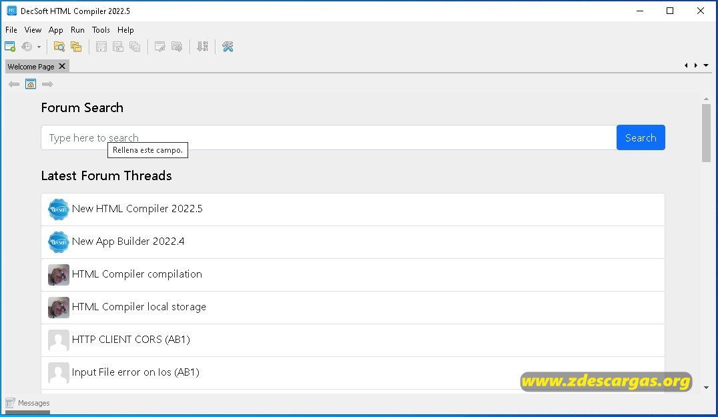Minimize the DecSoft HTML Compiler window

click(640, 11)
